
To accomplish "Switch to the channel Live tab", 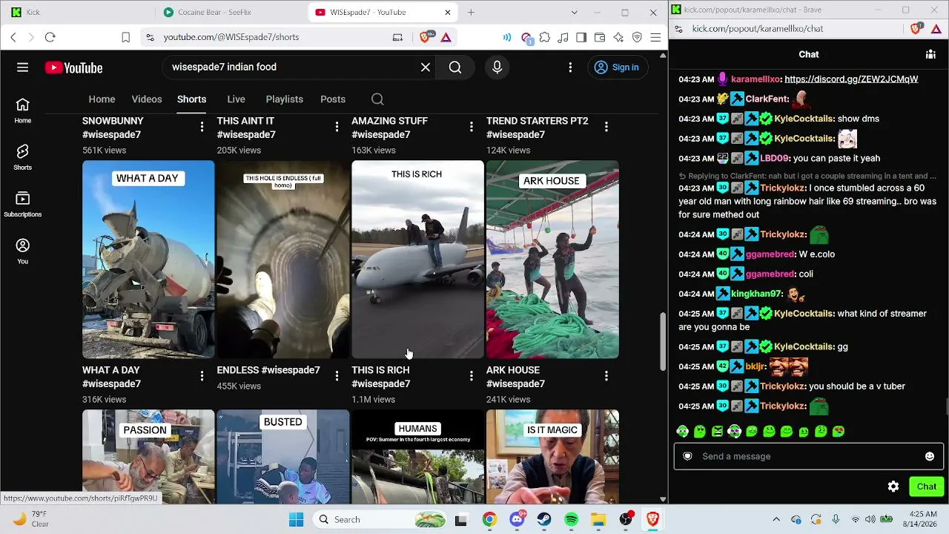I will click(x=236, y=99).
